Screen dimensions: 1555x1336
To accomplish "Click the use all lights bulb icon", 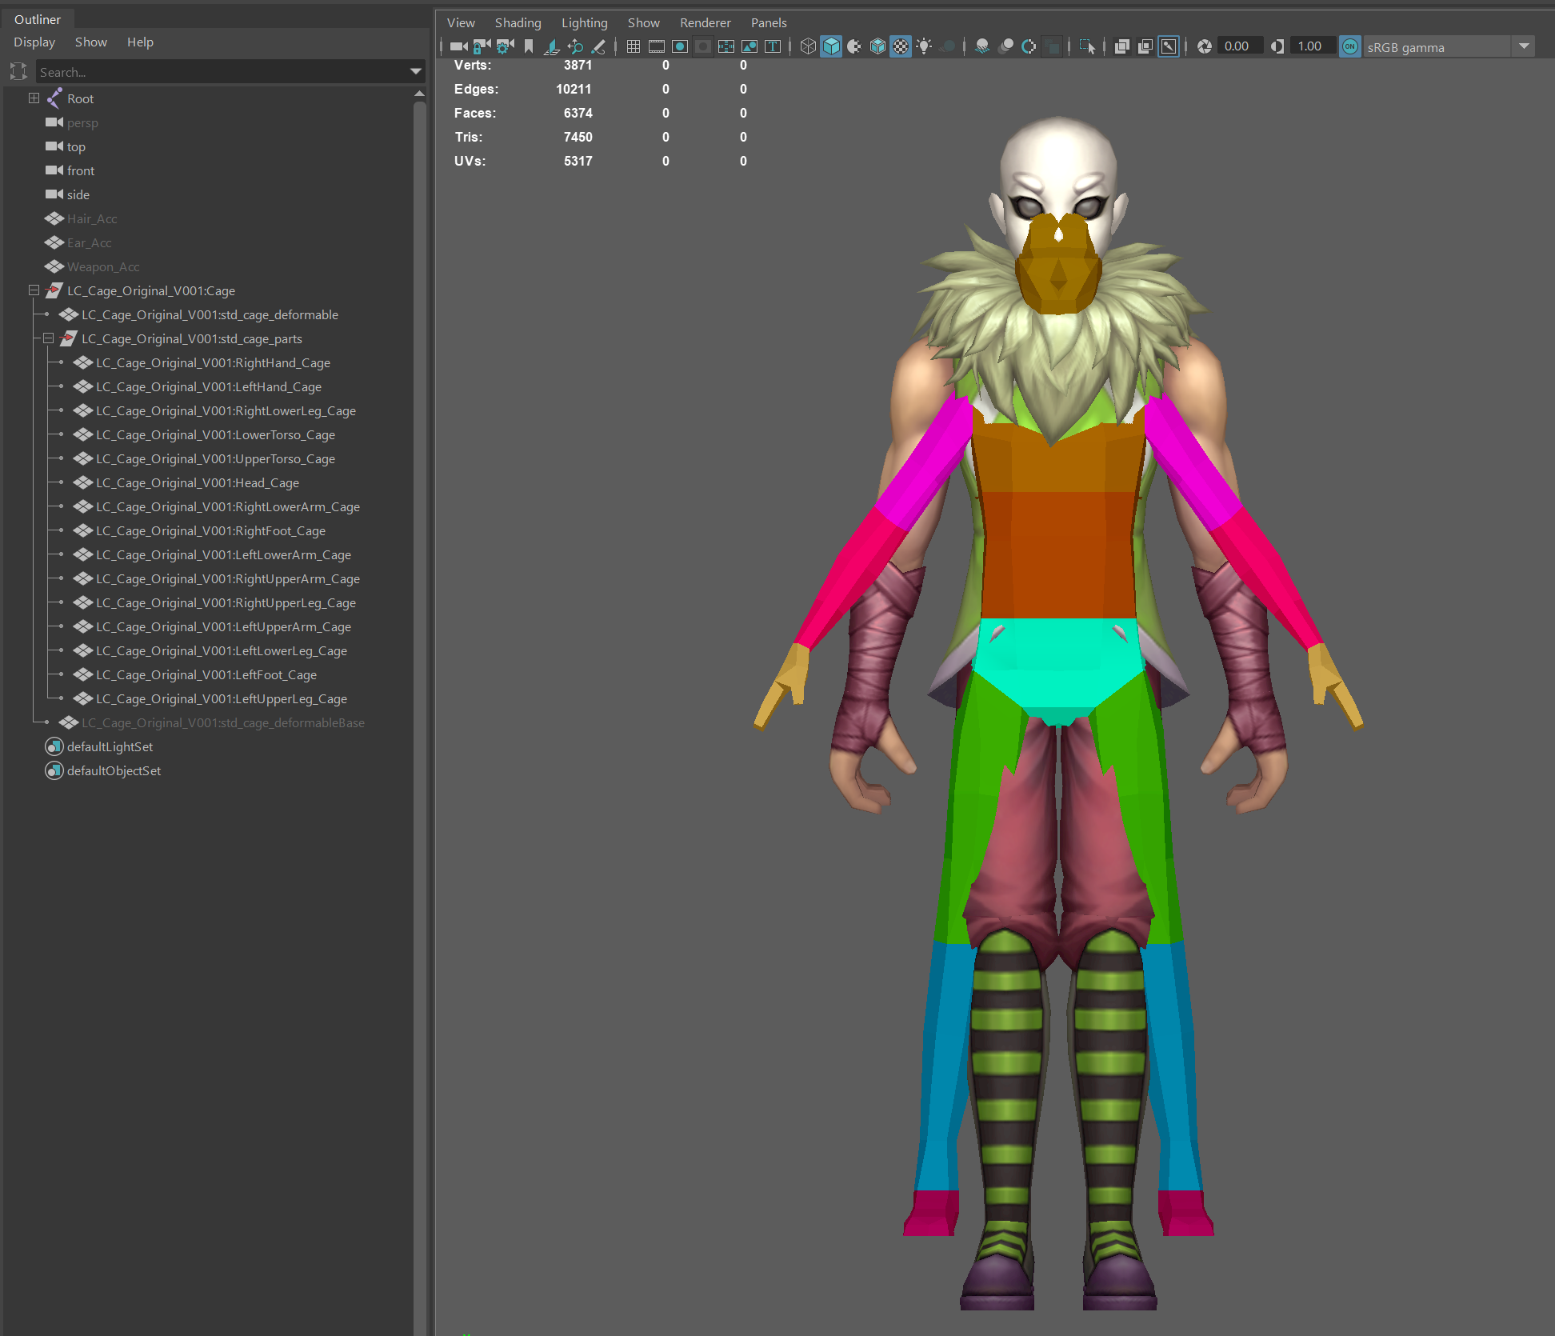I will [924, 46].
